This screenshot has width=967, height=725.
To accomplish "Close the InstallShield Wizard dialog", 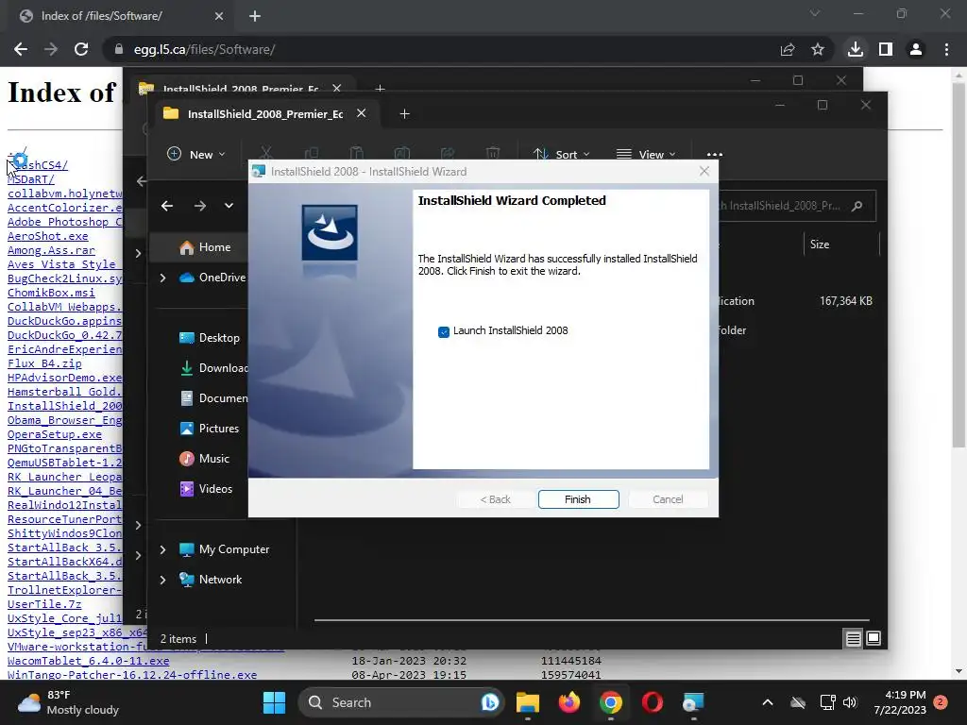I will pyautogui.click(x=704, y=172).
